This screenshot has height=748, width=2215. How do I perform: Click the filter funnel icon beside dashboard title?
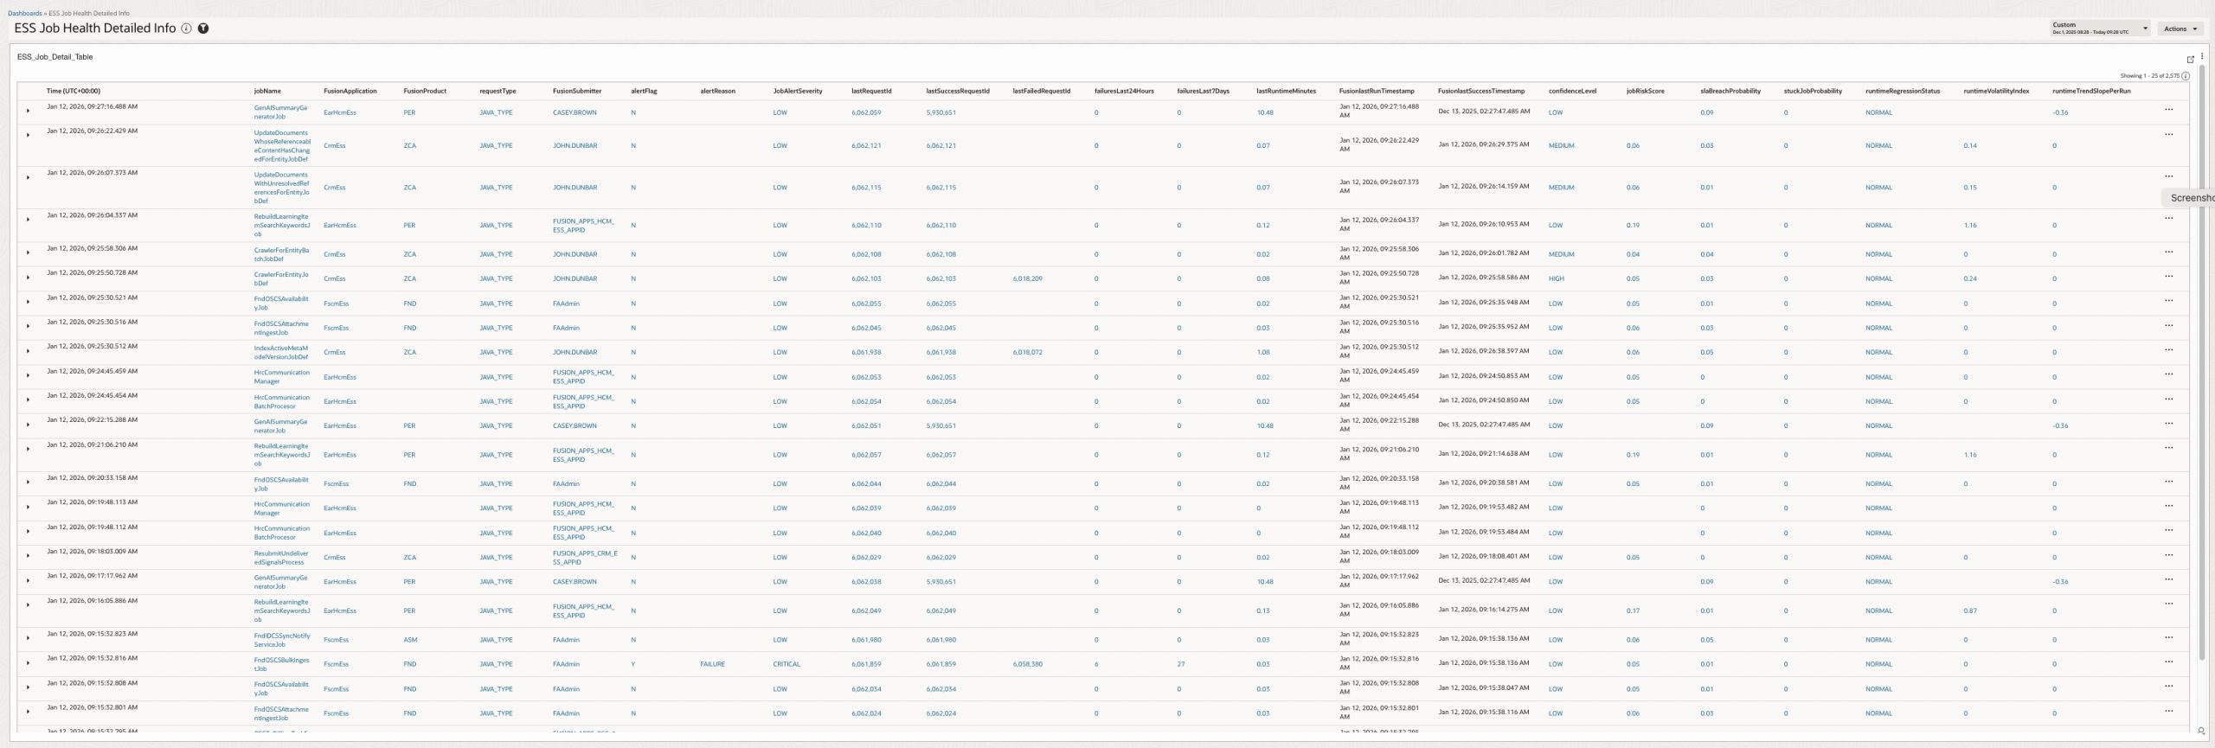click(x=203, y=29)
